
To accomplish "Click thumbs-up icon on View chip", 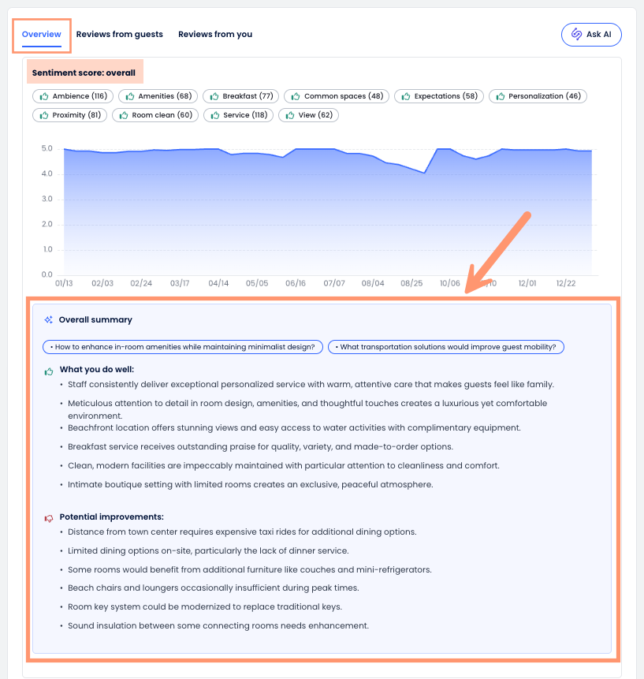I will point(289,115).
